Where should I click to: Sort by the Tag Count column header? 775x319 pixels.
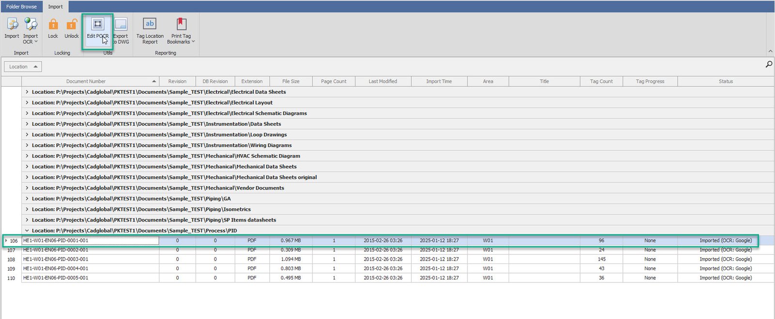click(601, 81)
